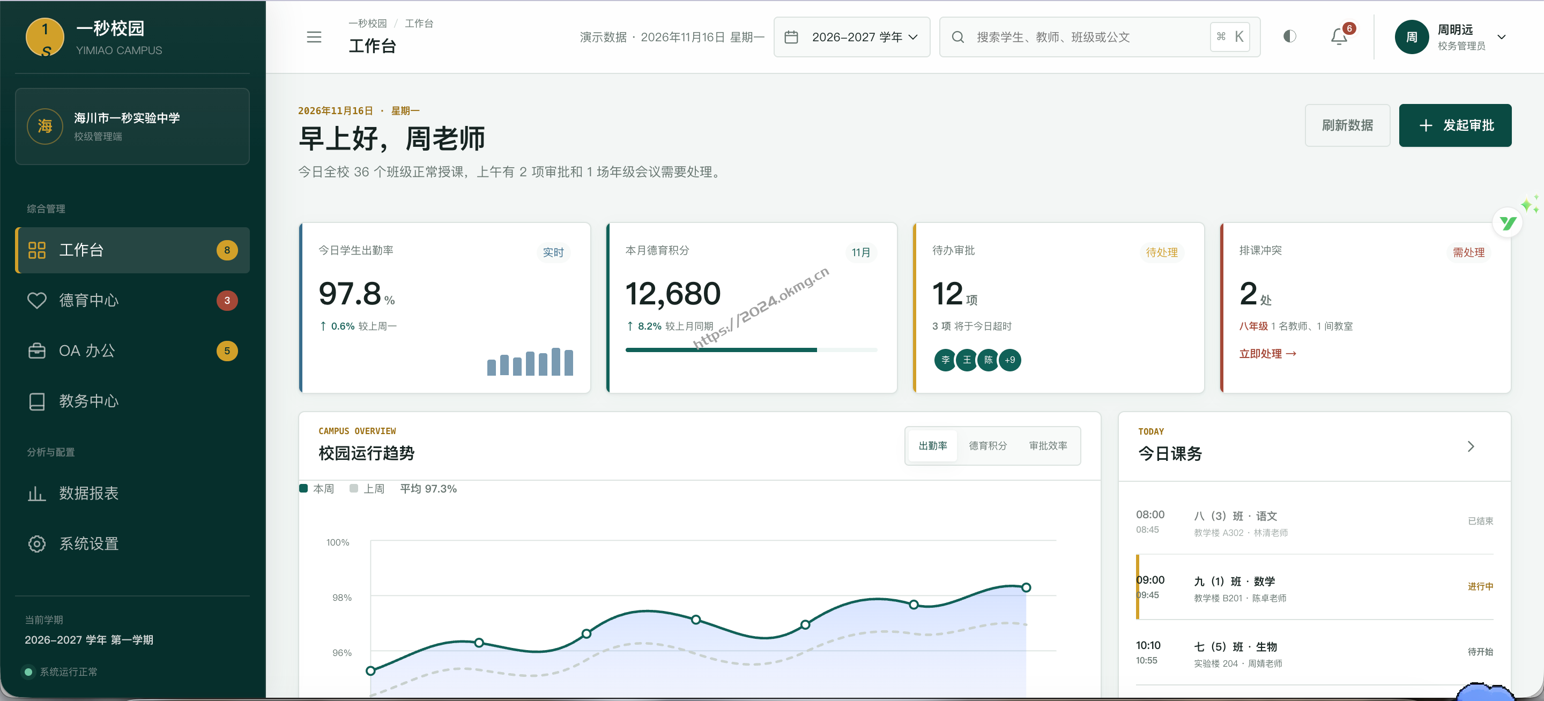Viewport: 1544px width, 701px height.
Task: Open the green floating assistant icon
Action: (1508, 223)
